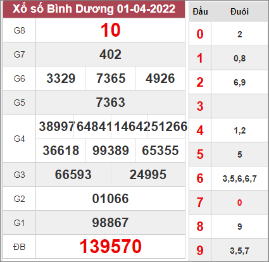Select G4 number 99389
Screen dimensions: 269x262
(111, 151)
